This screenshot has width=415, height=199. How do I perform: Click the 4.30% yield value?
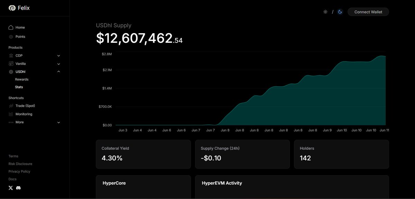[x=112, y=158]
